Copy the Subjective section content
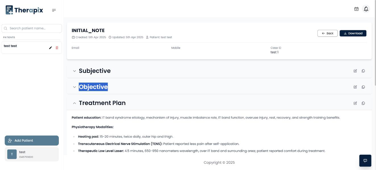This screenshot has width=376, height=170. (363, 71)
